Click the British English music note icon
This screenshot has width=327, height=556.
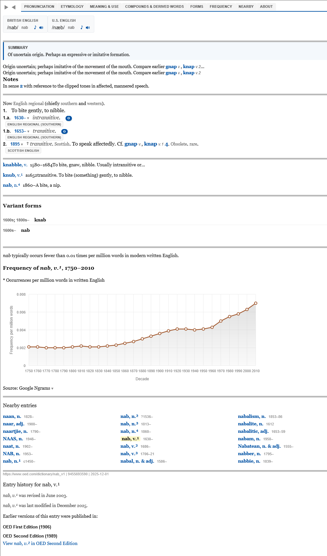click(35, 28)
